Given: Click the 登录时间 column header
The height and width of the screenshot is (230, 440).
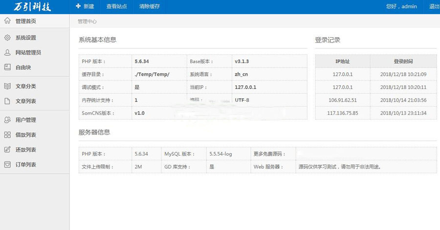Looking at the screenshot, I should 403,62.
